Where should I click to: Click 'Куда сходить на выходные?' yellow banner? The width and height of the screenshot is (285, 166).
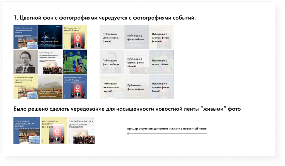tap(54, 130)
